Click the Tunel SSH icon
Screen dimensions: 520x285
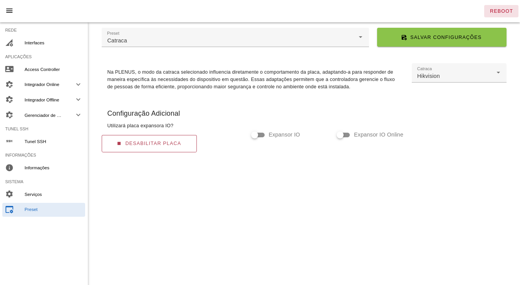click(9, 141)
